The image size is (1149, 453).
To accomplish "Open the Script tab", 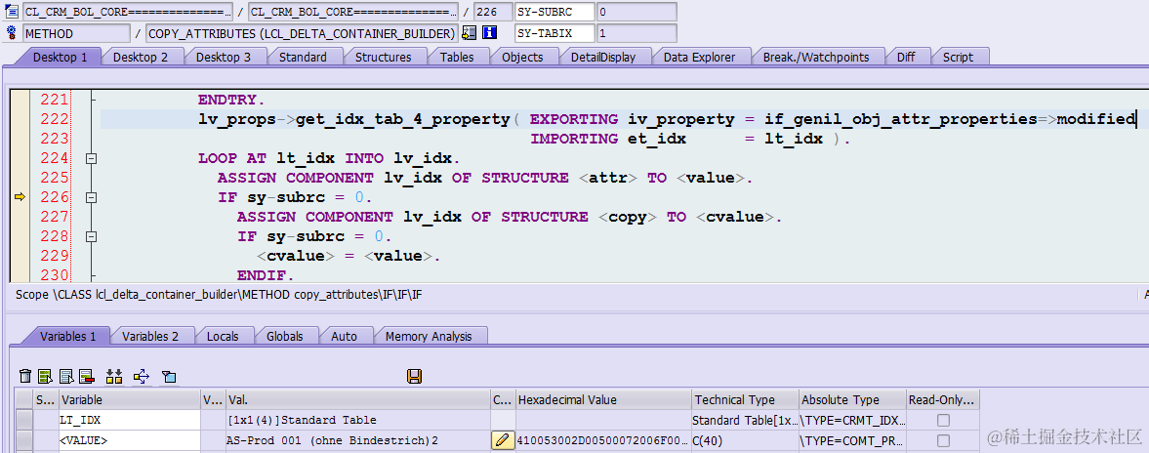I will click(958, 58).
